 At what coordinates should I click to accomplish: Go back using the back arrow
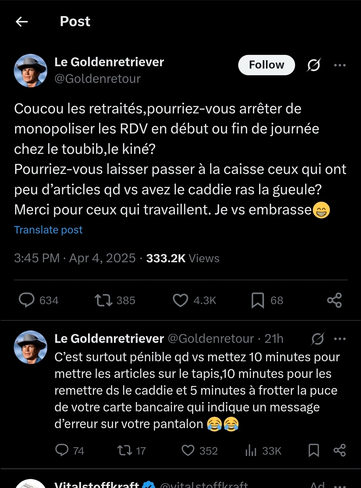(x=22, y=22)
